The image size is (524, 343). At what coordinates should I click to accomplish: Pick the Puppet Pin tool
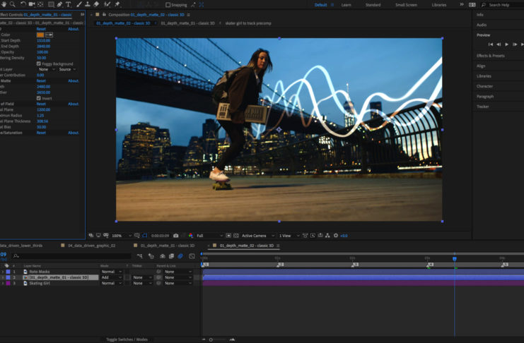coord(117,4)
